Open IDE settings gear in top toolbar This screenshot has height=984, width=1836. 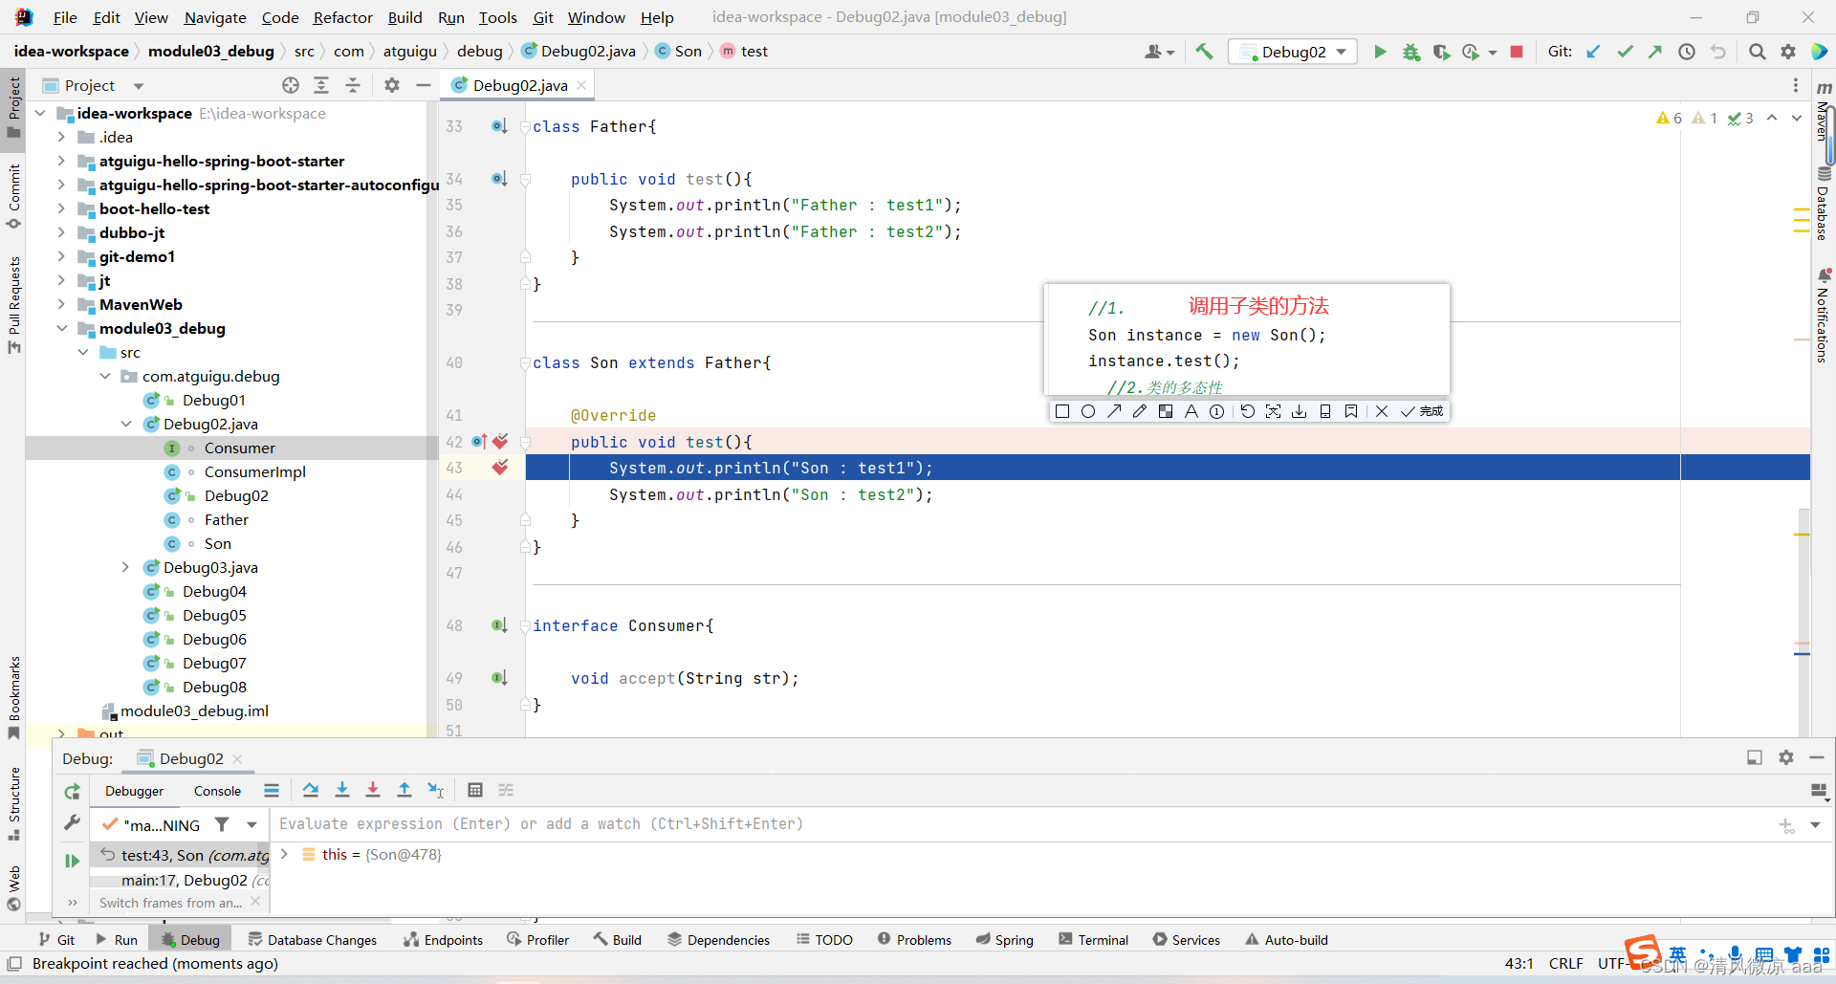tap(1788, 52)
